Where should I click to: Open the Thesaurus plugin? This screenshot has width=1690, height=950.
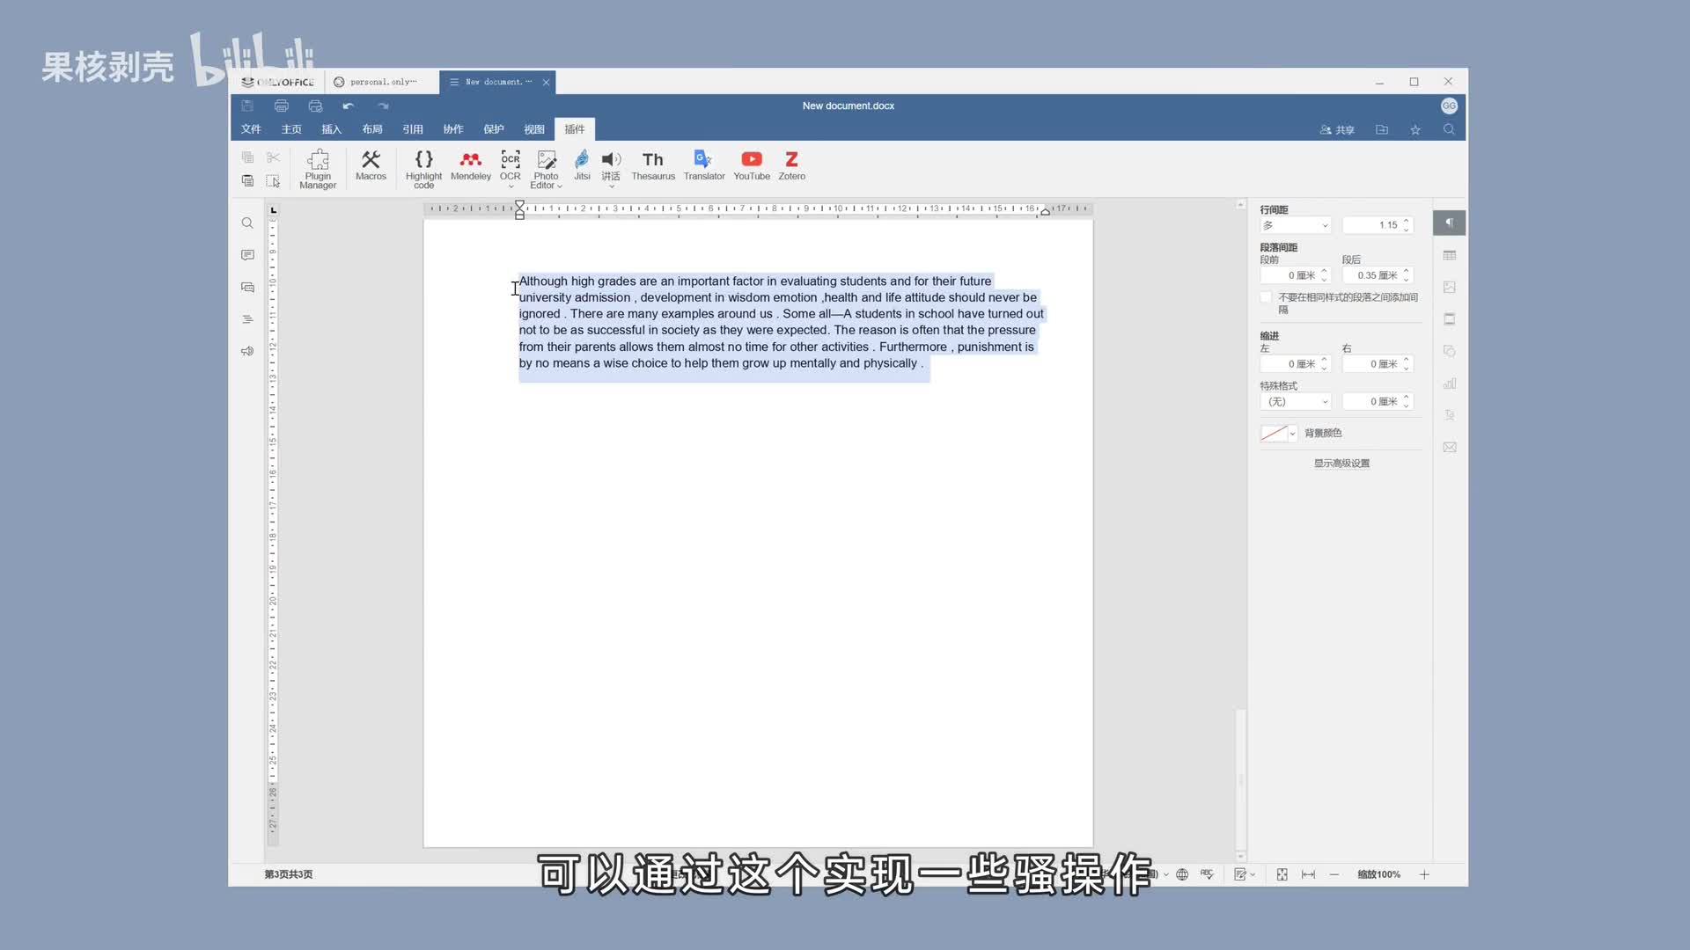652,165
